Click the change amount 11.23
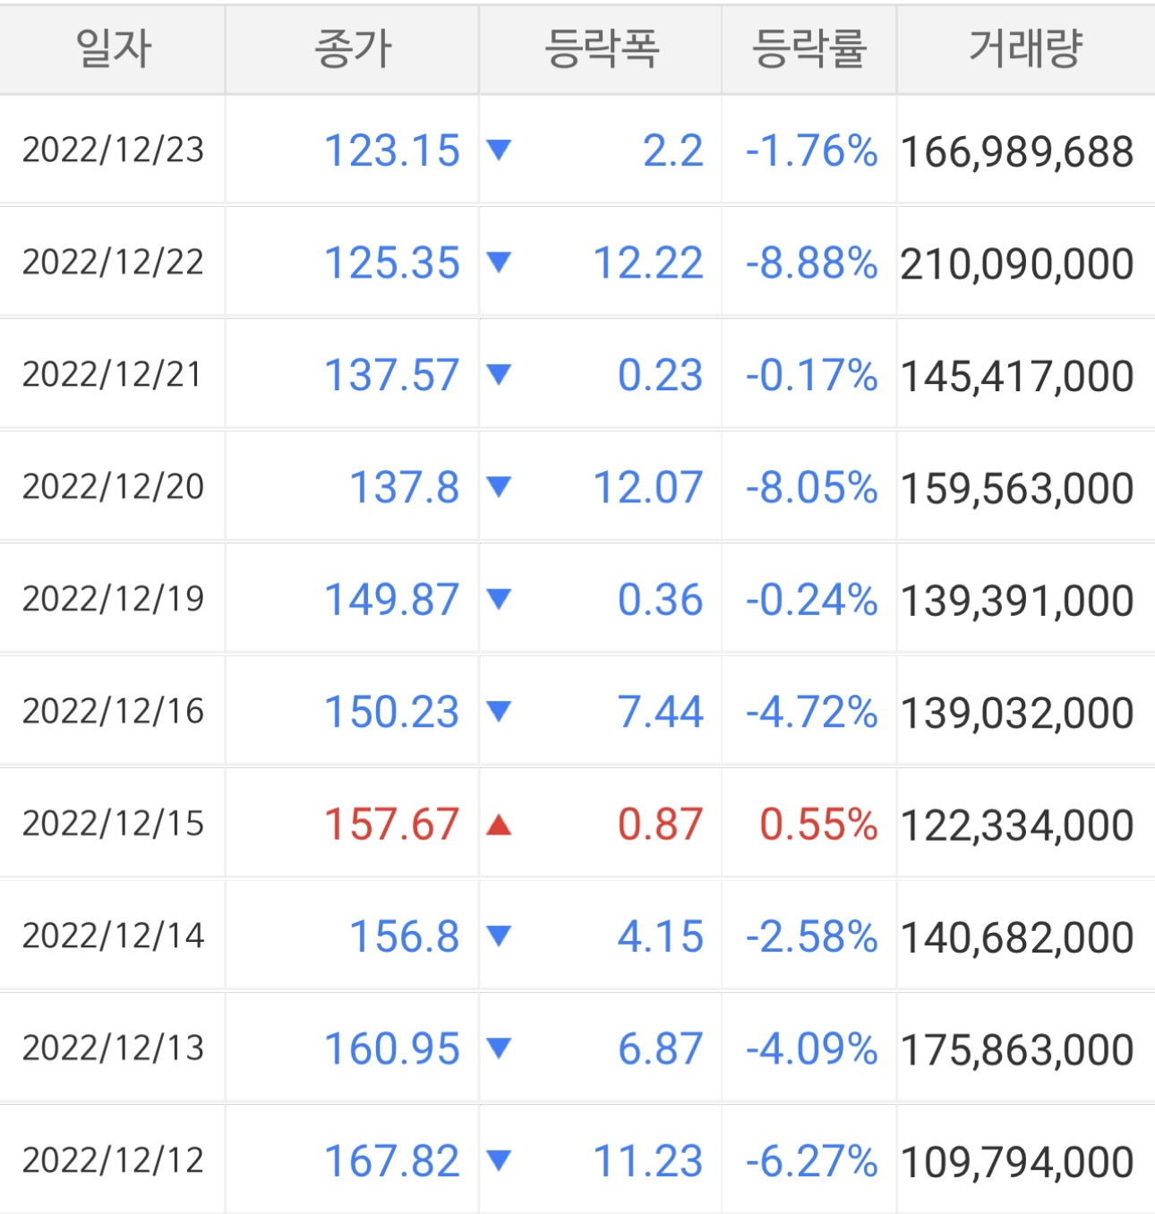 pos(648,1162)
